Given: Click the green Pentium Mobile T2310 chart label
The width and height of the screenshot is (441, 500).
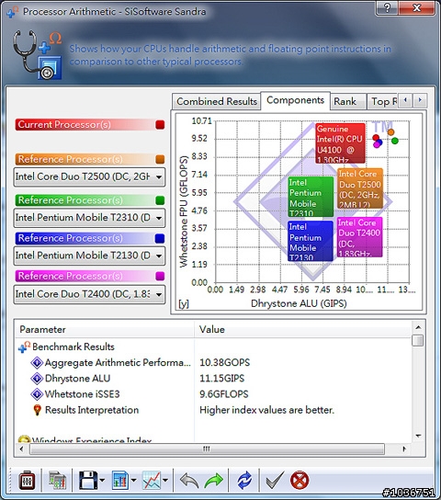Looking at the screenshot, I should [x=311, y=197].
